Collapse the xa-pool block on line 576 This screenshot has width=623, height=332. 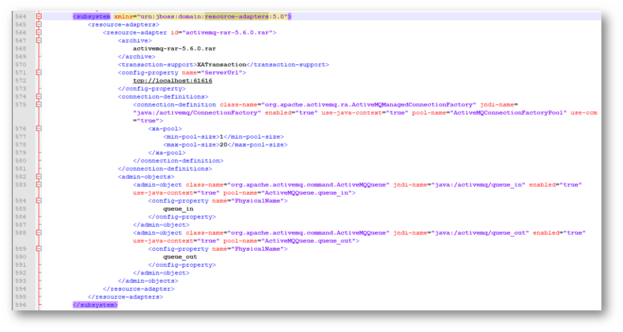pos(39,128)
